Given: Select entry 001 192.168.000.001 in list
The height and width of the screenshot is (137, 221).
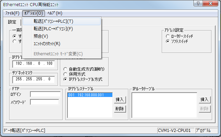Looking at the screenshot, I should (90, 95).
